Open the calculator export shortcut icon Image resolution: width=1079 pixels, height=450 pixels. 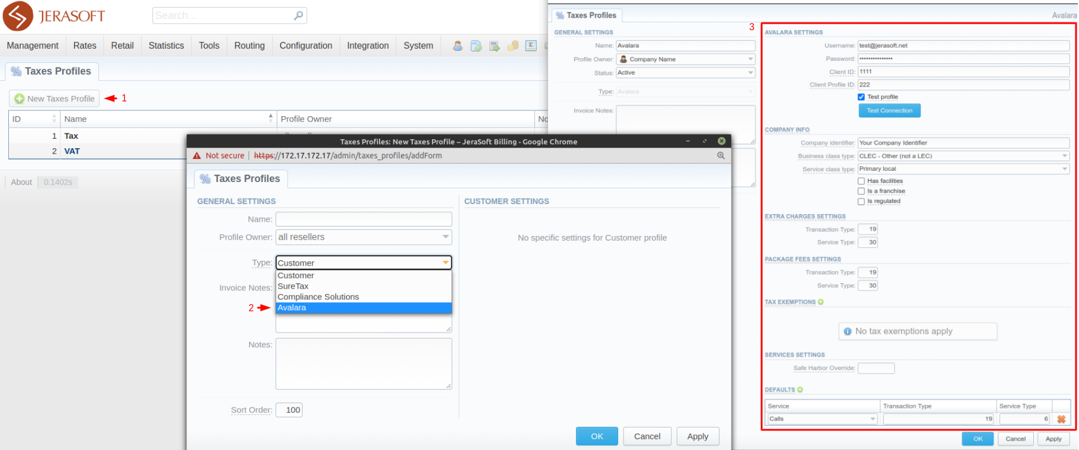(x=495, y=46)
